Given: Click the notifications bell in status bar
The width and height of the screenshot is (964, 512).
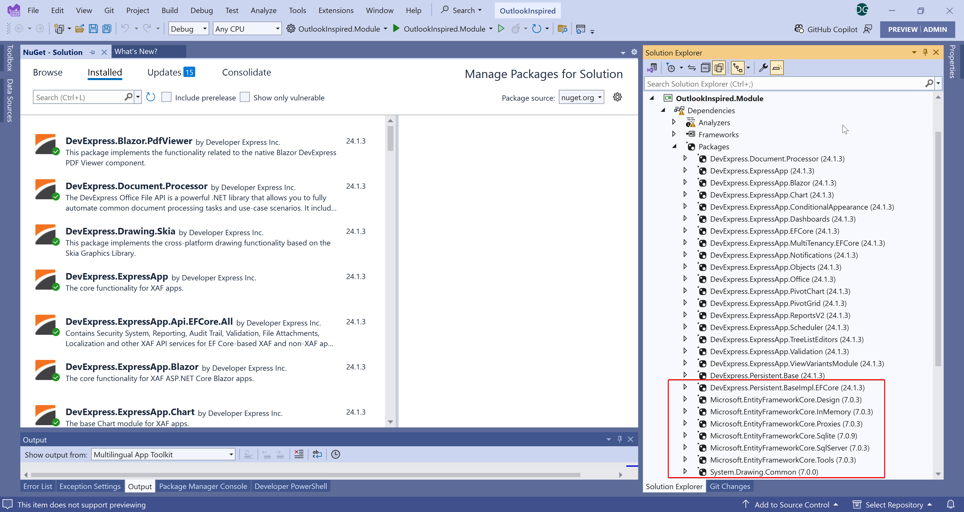Looking at the screenshot, I should [x=951, y=504].
